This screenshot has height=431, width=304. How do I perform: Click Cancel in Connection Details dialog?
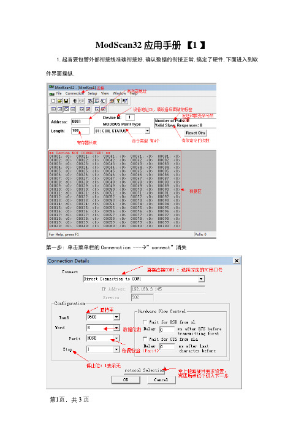(x=161, y=380)
